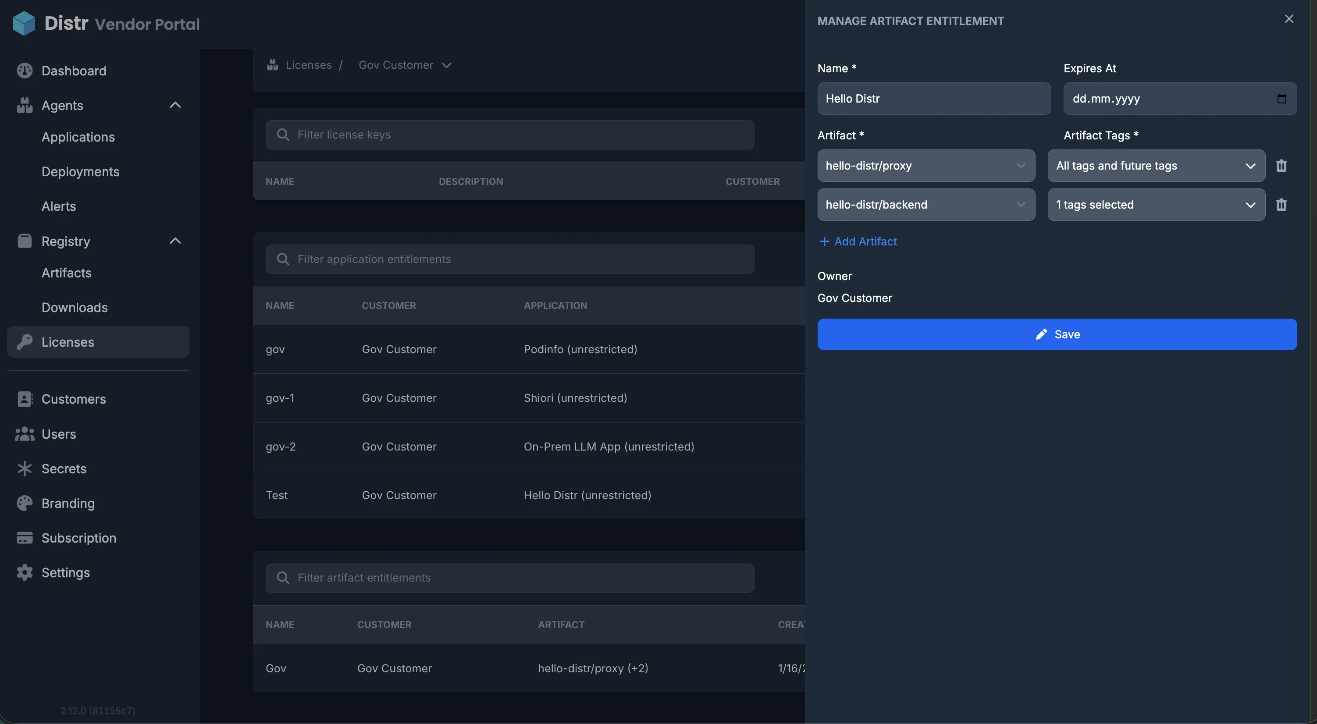The image size is (1317, 724).
Task: Open Dashboard via its sidebar icon
Action: (x=25, y=71)
